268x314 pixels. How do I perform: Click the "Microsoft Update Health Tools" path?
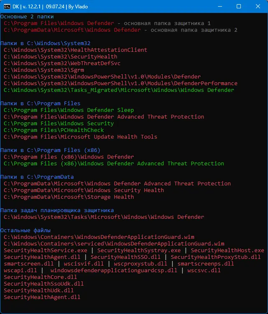[80, 137]
